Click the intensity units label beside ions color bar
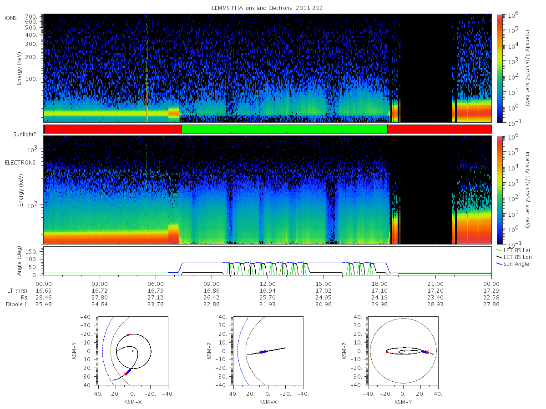The image size is (546, 409). pos(528,68)
